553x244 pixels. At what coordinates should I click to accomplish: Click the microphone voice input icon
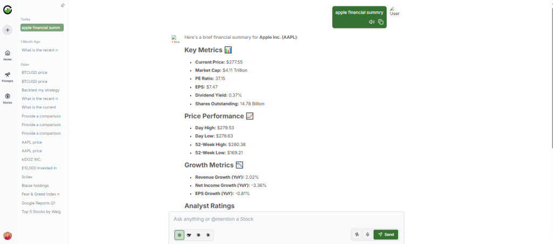367,234
